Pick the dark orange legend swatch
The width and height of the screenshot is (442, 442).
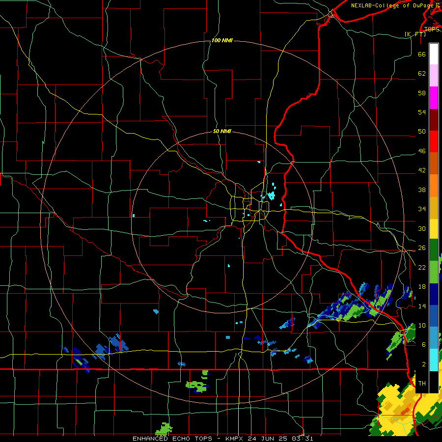[x=434, y=164]
